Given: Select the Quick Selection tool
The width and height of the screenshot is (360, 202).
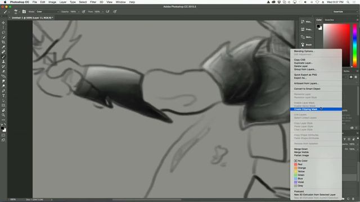Looking at the screenshot, I should click(3, 37).
